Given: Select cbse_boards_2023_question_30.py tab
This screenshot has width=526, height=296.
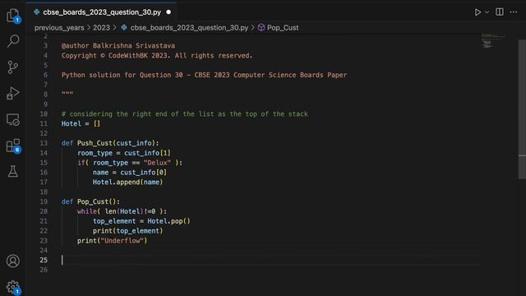Looking at the screenshot, I should (x=102, y=12).
